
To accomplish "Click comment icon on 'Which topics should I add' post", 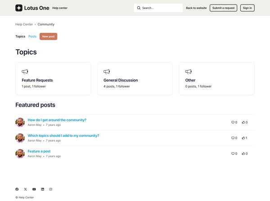I will [233, 138].
